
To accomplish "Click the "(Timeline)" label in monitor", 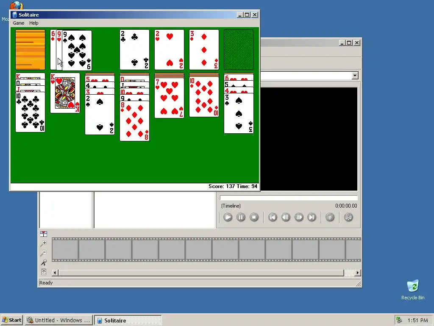I will click(x=231, y=206).
